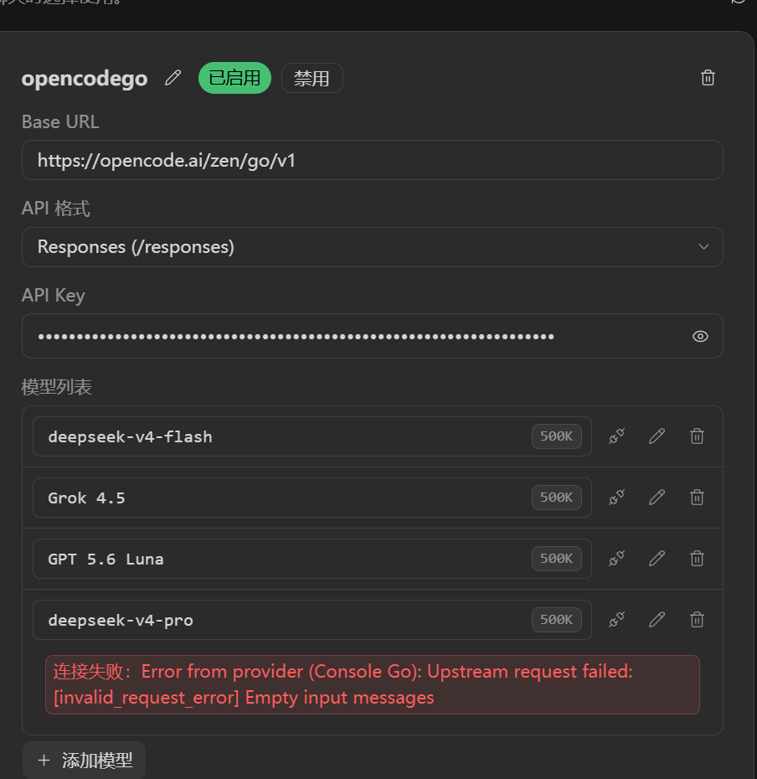Delete the opencodego provider via trash icon
757x779 pixels.
coord(708,78)
